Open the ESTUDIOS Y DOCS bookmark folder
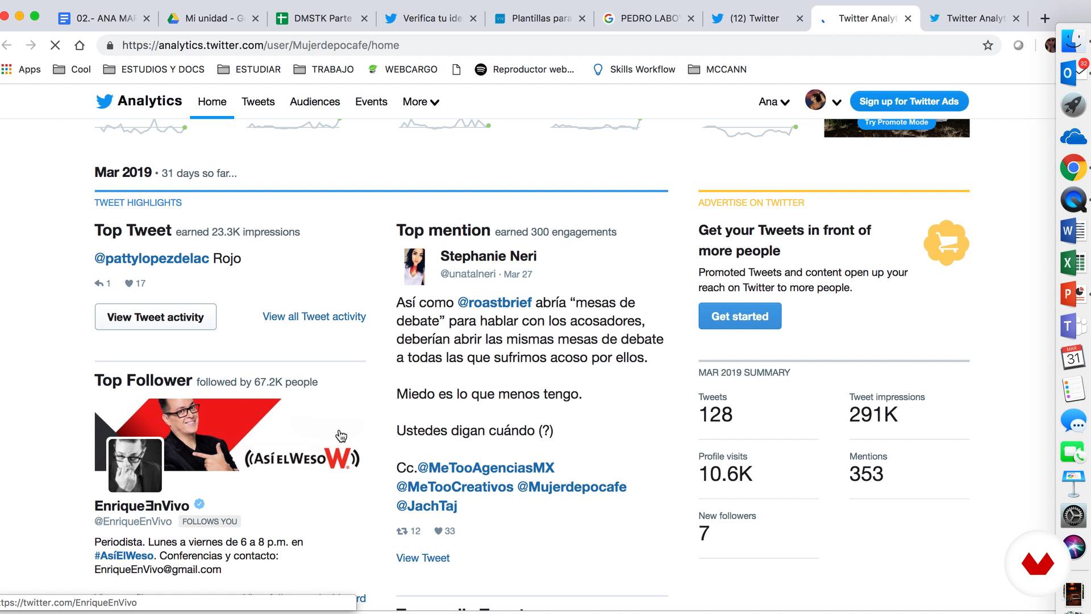The width and height of the screenshot is (1091, 614). tap(154, 69)
